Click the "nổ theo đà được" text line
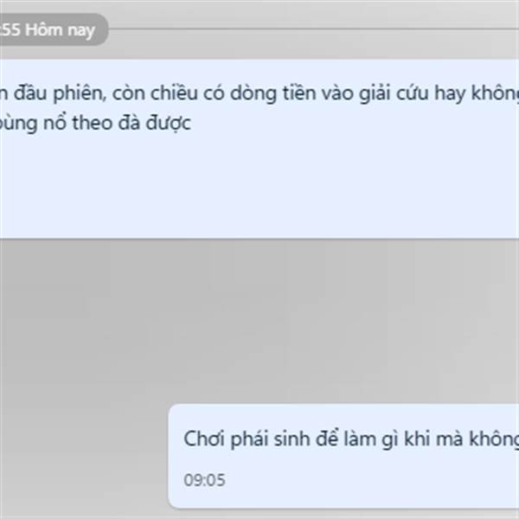Screen dimensions: 519x519 [117, 123]
